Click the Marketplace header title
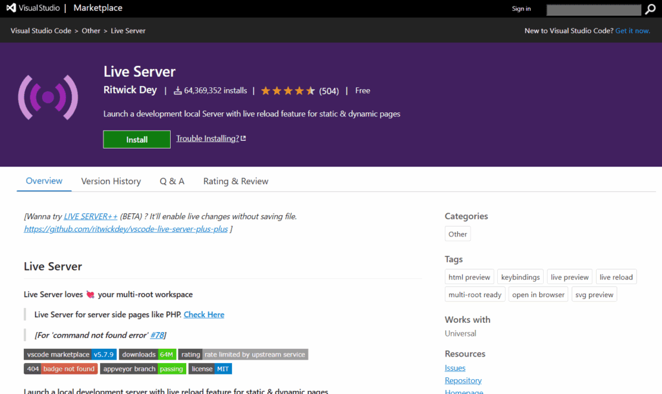 [98, 8]
